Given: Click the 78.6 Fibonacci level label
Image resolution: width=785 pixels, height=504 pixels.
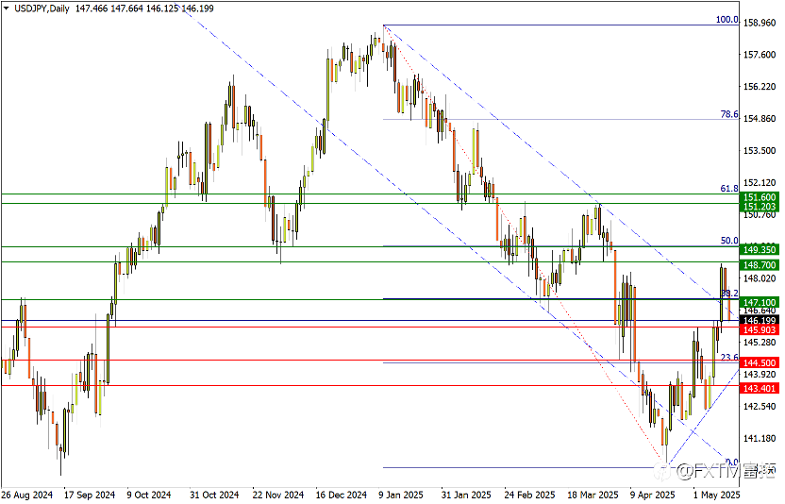Looking at the screenshot, I should point(729,114).
